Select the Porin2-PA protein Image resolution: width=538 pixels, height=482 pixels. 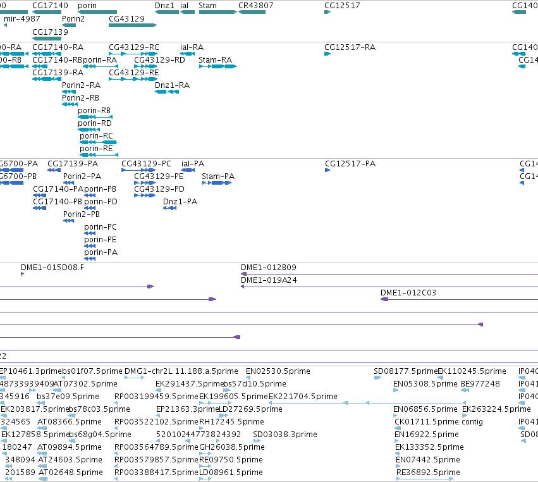pos(69,183)
